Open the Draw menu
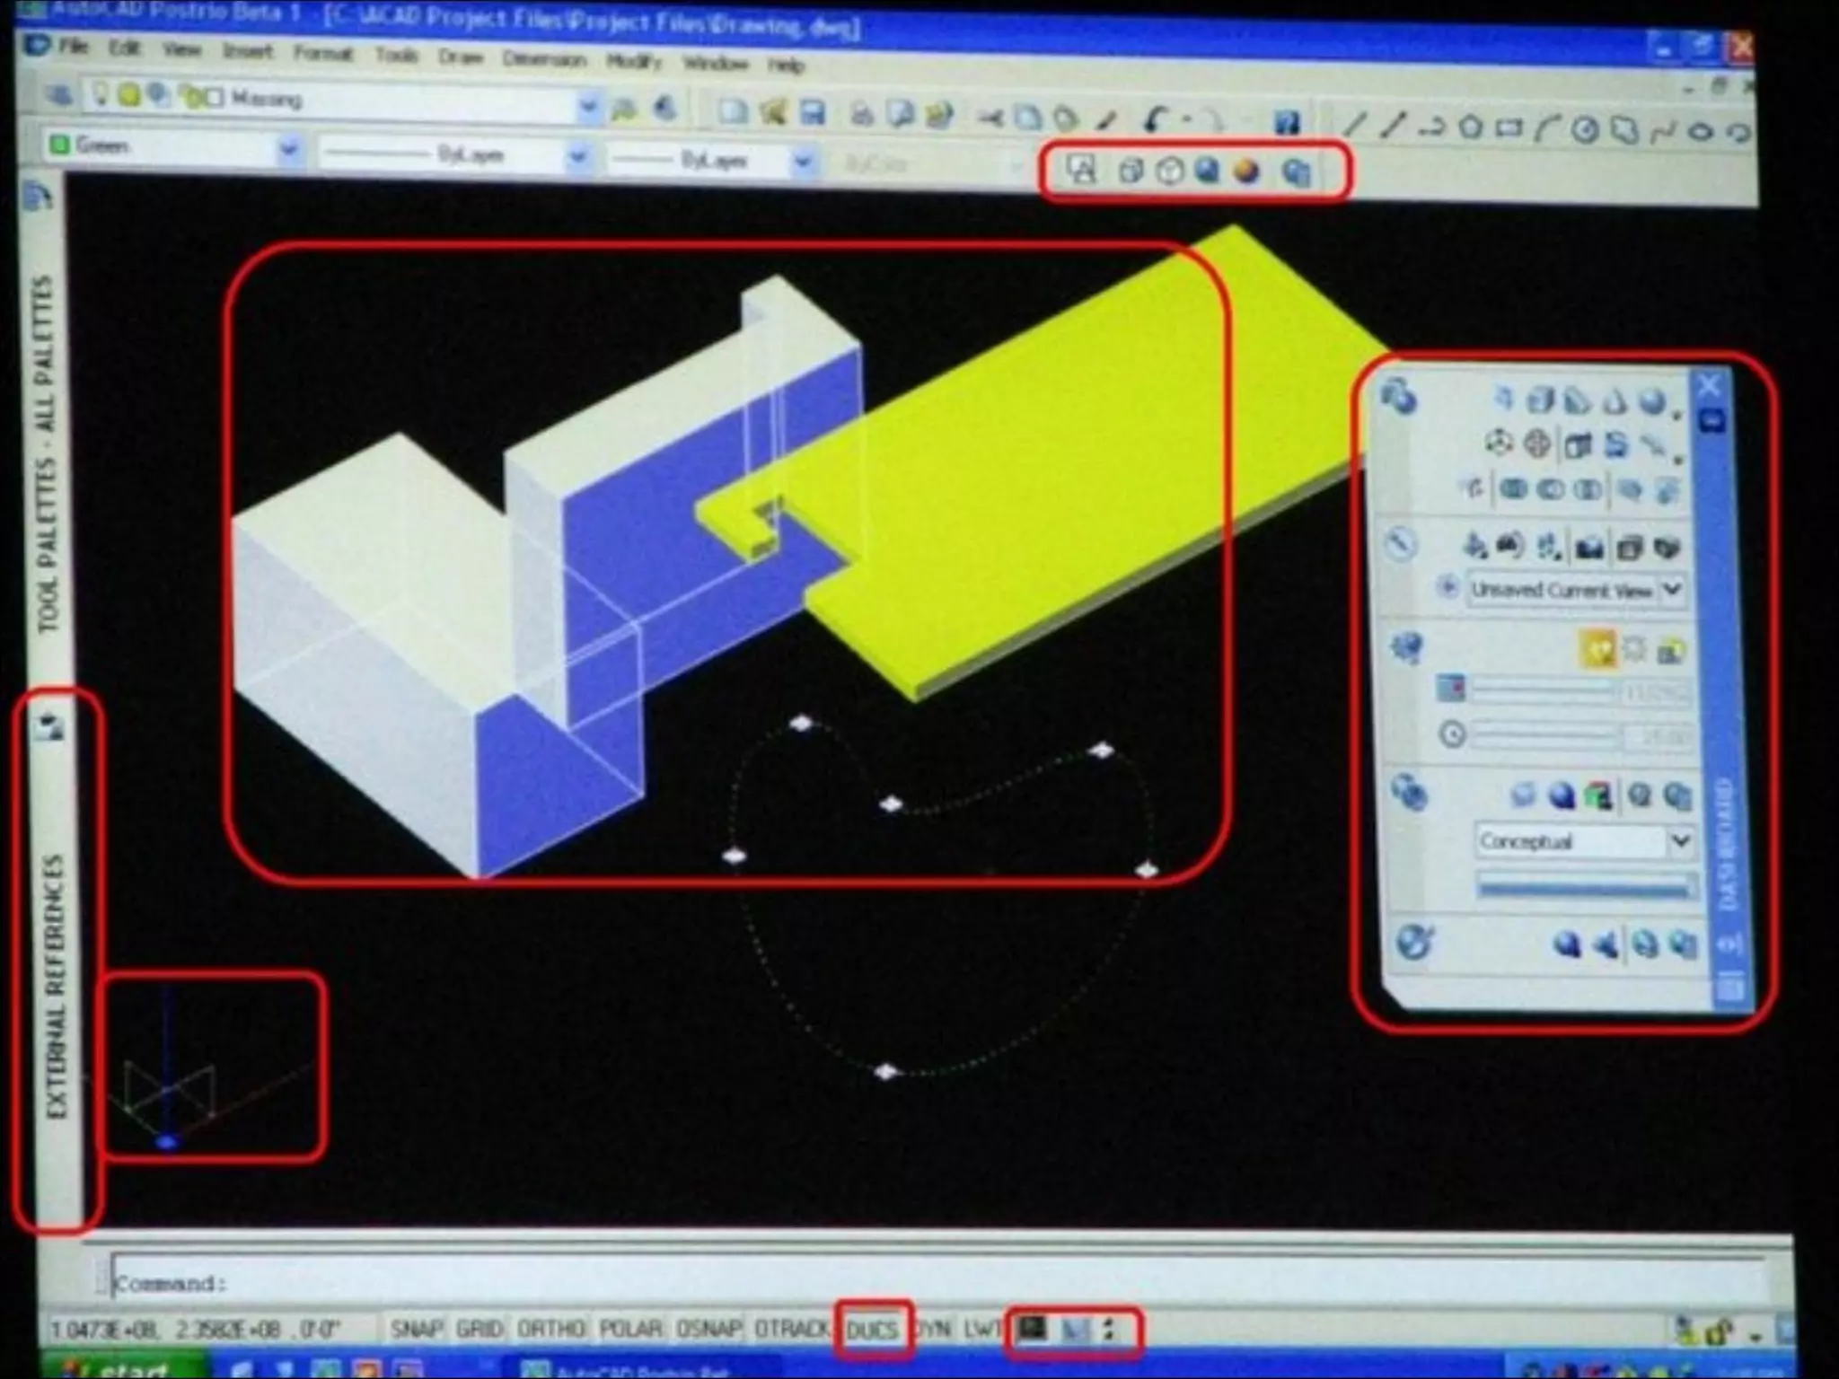The height and width of the screenshot is (1379, 1839). tap(461, 57)
